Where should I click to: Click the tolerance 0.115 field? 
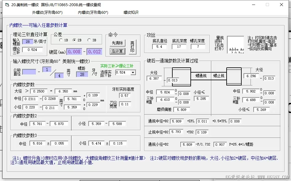point(118,143)
